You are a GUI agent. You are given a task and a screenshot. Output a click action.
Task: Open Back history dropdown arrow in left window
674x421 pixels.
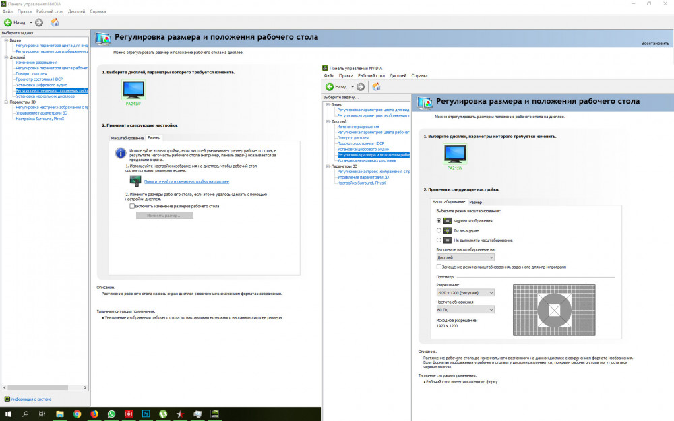31,22
